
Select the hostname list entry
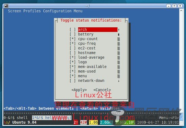[x=87, y=53]
